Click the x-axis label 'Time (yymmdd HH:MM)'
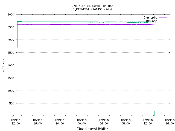The width and height of the screenshot is (175, 131). [x=92, y=129]
